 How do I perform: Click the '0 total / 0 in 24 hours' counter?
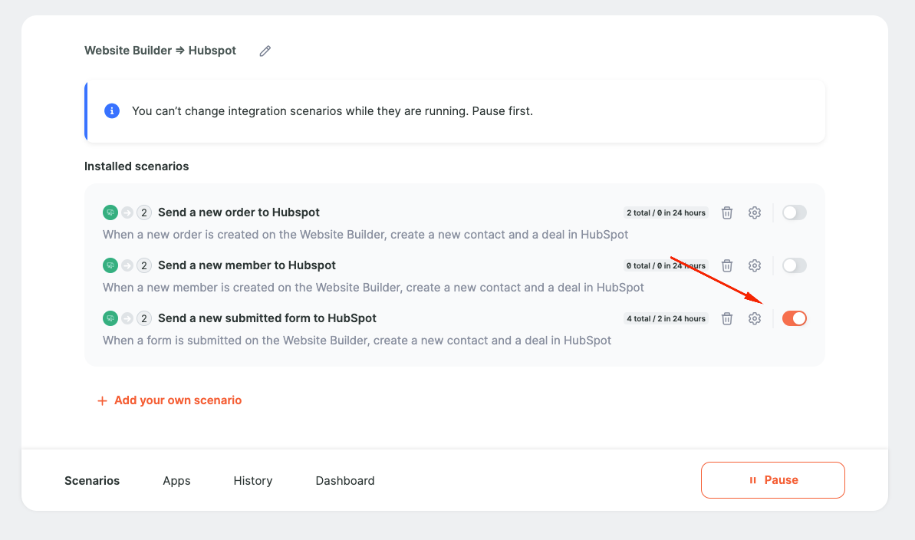666,266
